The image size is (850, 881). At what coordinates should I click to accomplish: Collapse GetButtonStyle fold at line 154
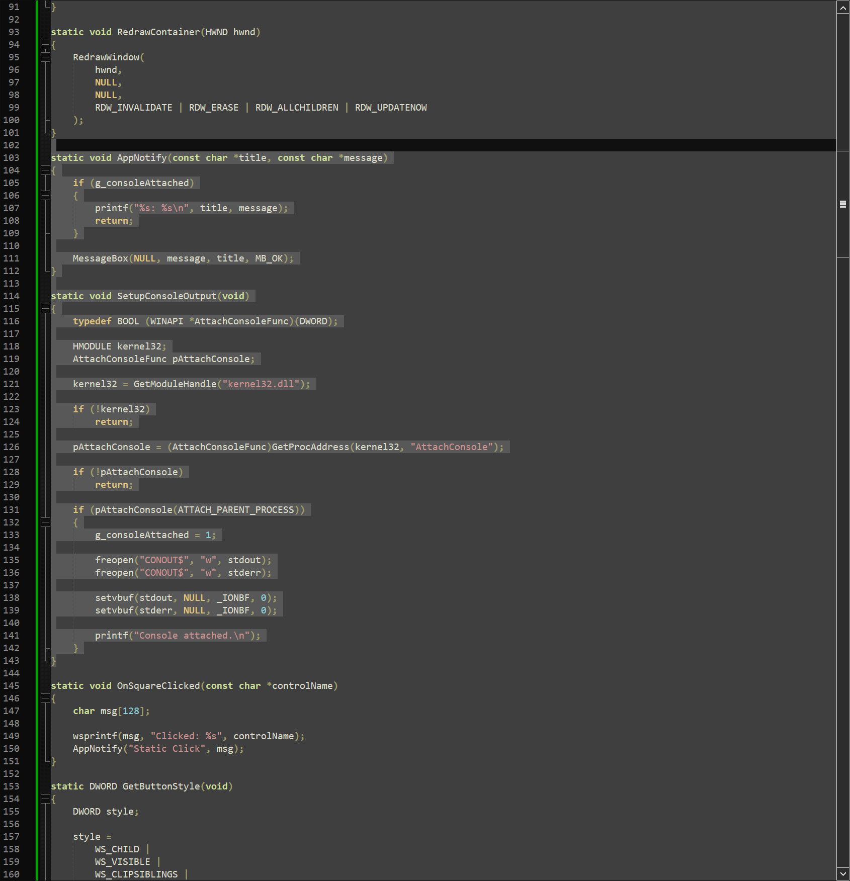[45, 799]
